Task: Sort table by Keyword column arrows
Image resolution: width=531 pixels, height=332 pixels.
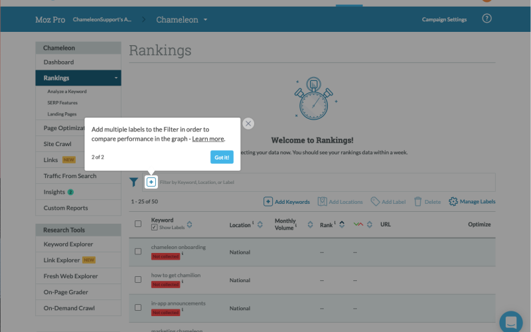Action: [189, 224]
